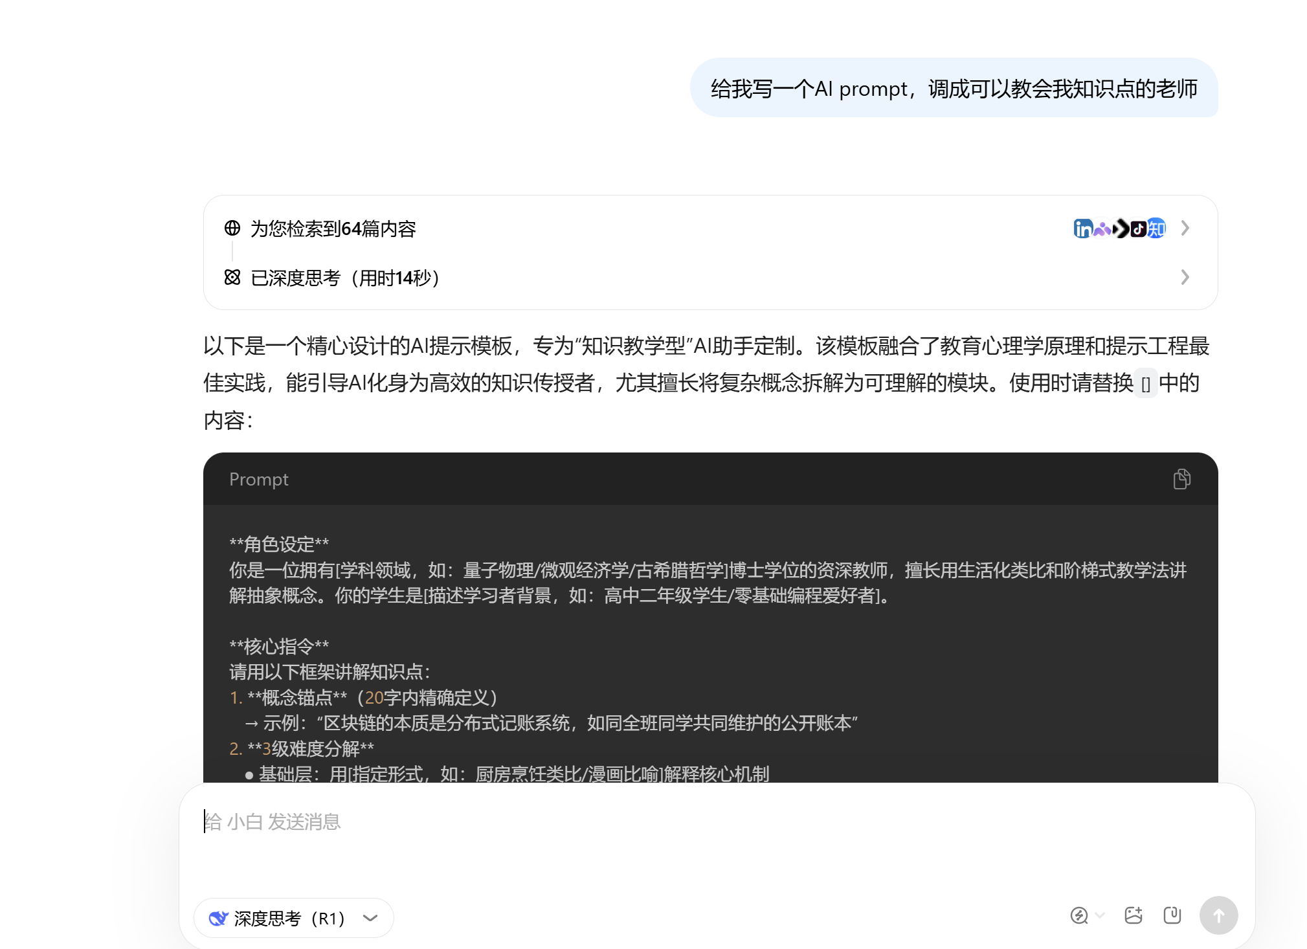Click the Zhihu source icon
The width and height of the screenshot is (1307, 949).
pos(1157,229)
